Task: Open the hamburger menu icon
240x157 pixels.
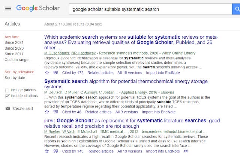Action: pos(8,8)
